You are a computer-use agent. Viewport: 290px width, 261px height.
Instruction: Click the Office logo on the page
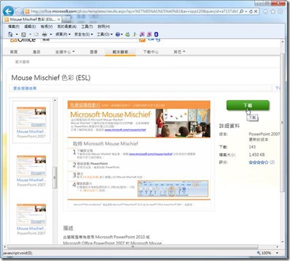23,40
